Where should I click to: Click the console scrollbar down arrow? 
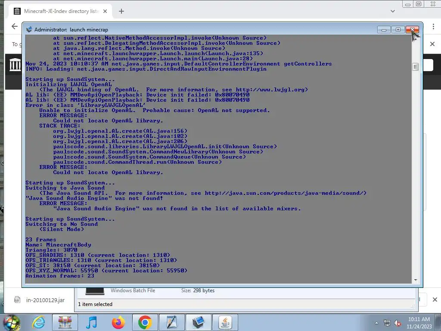tap(416, 280)
